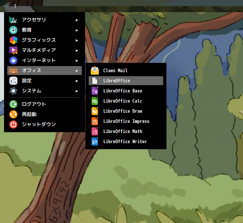Expand the 教育 submenu arrow
This screenshot has width=243, height=223.
click(77, 30)
